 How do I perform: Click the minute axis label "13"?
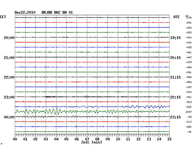(x=149, y=139)
